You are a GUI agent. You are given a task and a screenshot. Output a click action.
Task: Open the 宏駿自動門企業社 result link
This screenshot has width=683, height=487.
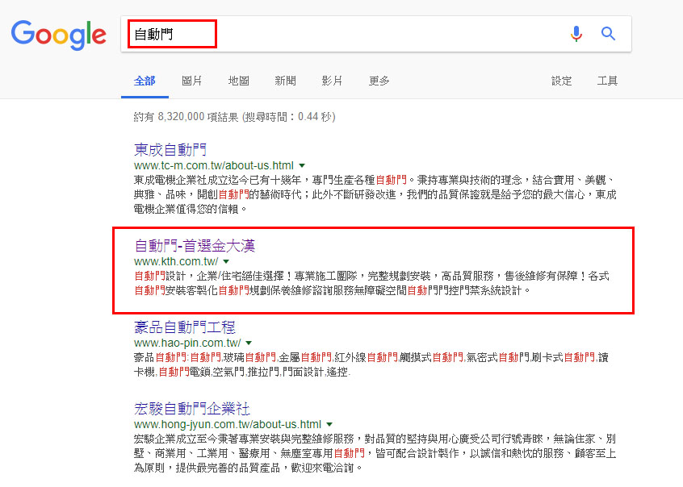(x=191, y=409)
